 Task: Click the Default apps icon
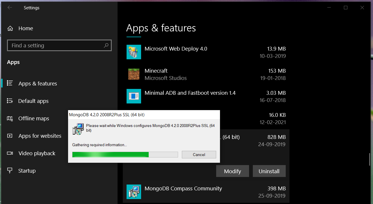(10, 101)
